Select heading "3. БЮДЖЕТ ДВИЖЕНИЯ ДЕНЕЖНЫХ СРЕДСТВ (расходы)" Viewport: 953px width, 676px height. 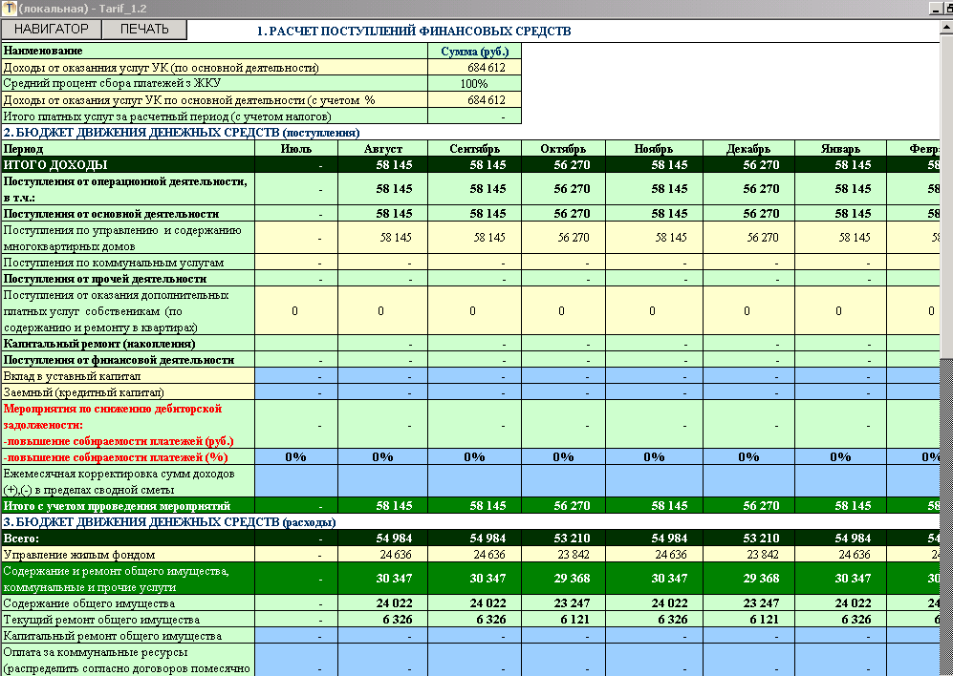169,521
